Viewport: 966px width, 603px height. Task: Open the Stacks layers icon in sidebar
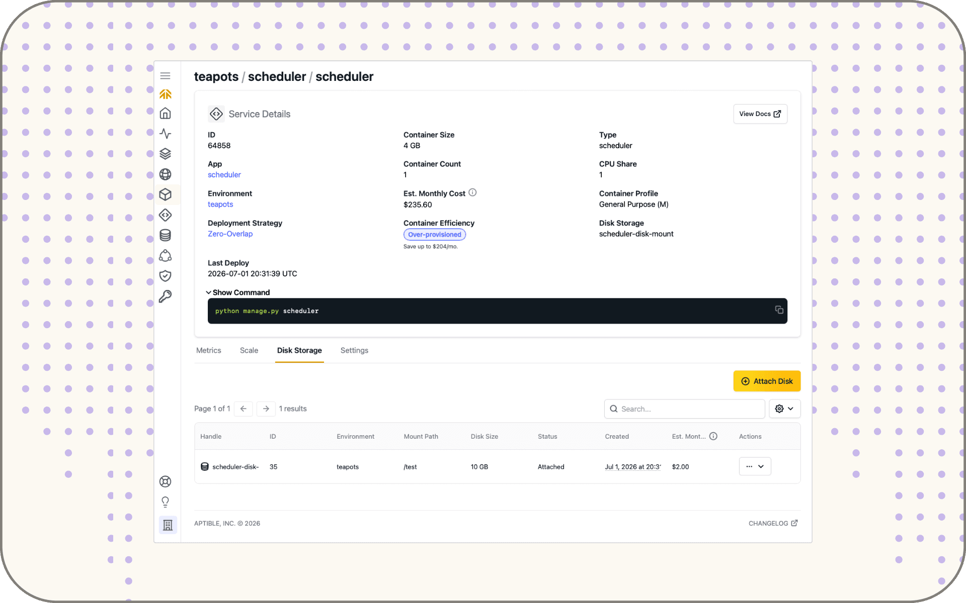(165, 154)
